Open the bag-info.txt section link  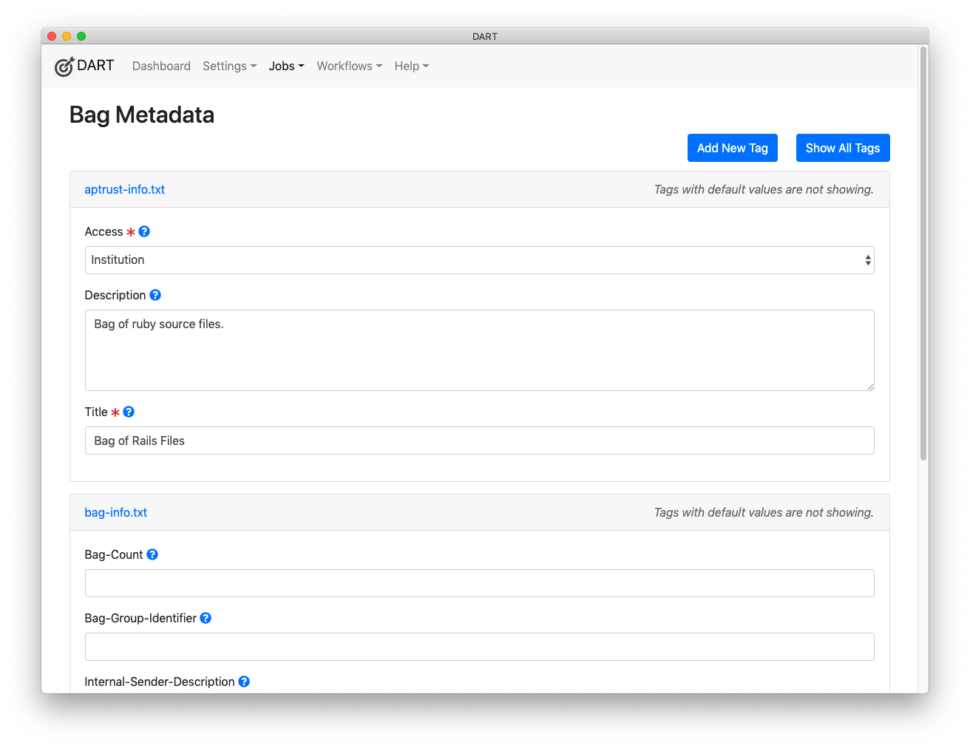point(115,512)
